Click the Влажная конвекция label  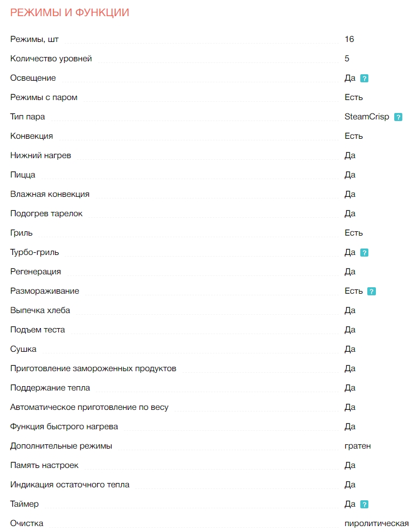click(x=50, y=194)
